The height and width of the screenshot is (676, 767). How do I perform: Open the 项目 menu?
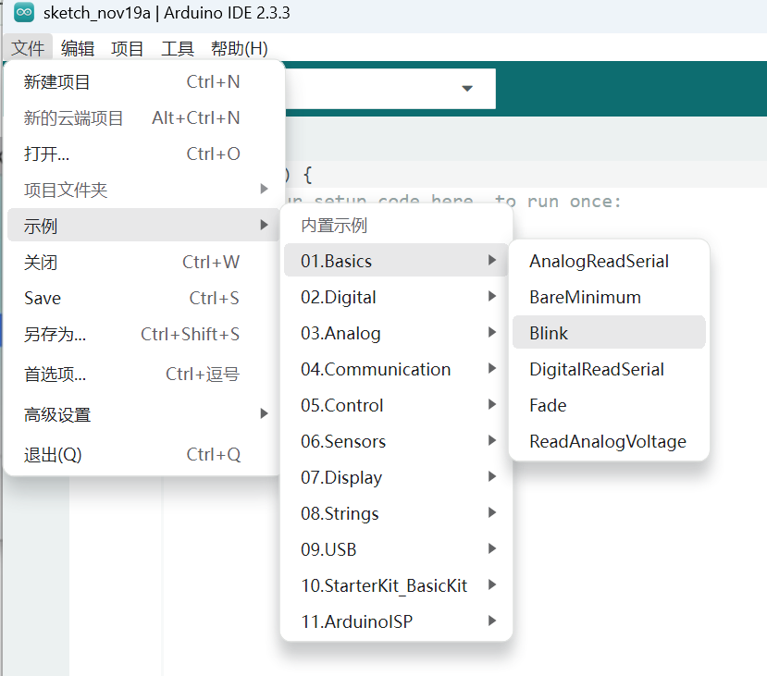tap(127, 48)
